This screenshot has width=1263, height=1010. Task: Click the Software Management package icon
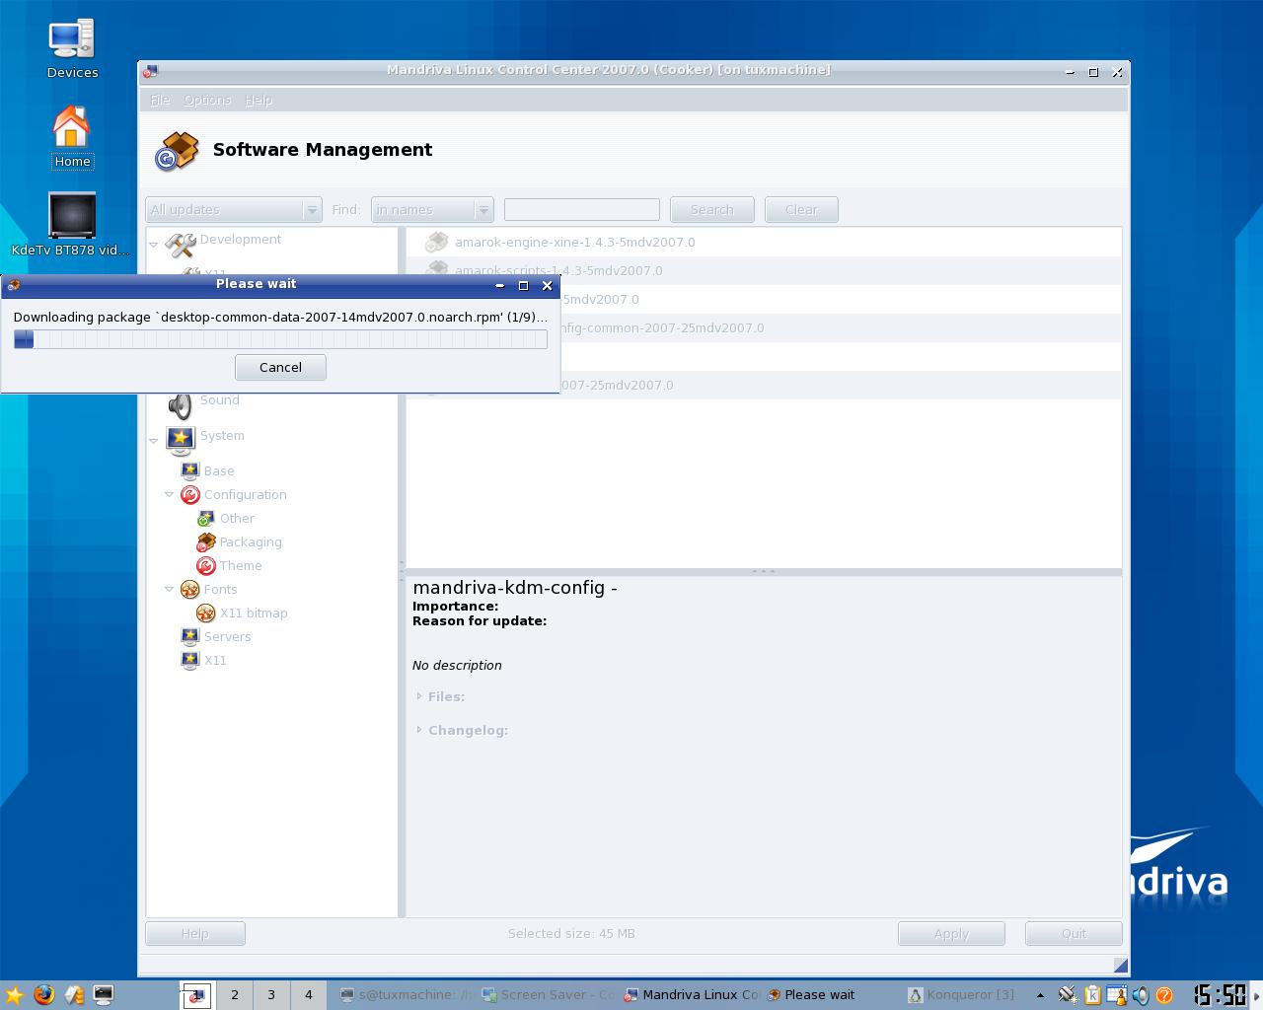point(178,151)
